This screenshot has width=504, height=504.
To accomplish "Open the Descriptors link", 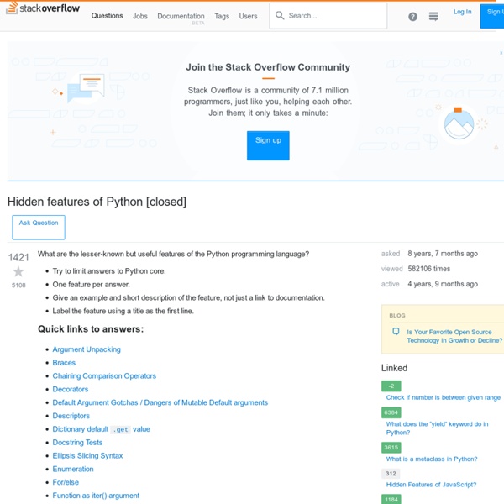I will pyautogui.click(x=71, y=416).
